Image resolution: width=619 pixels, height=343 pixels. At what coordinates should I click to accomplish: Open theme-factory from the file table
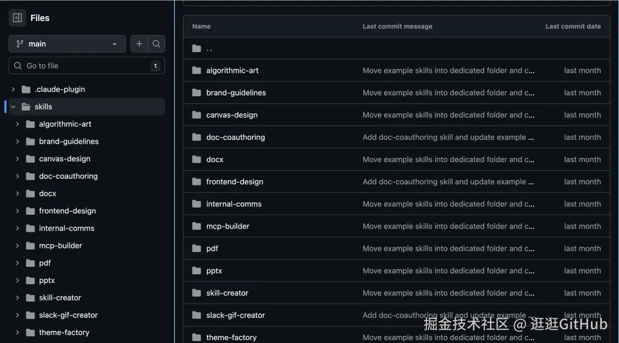pyautogui.click(x=232, y=337)
